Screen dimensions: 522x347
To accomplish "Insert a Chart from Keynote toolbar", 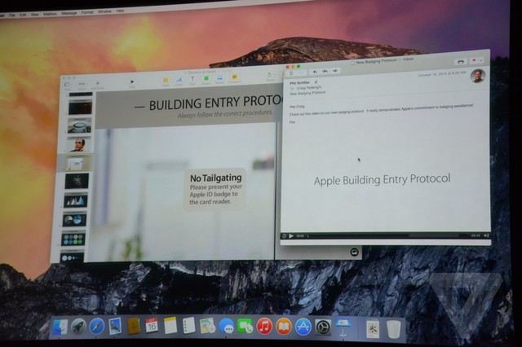I will [179, 80].
